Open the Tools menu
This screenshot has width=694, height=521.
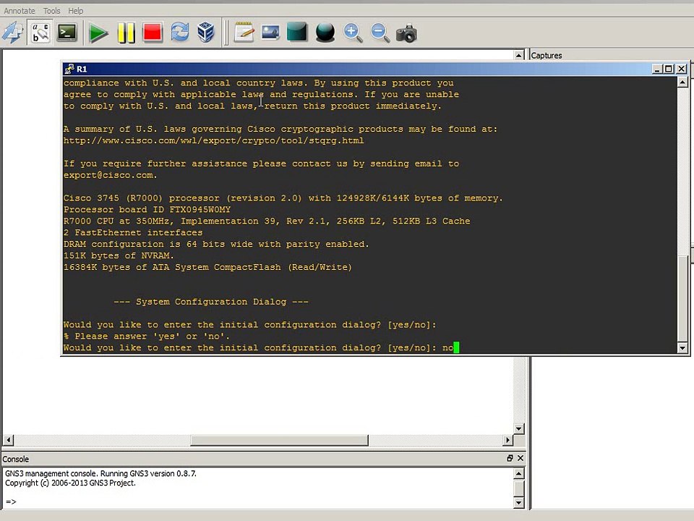click(x=52, y=11)
